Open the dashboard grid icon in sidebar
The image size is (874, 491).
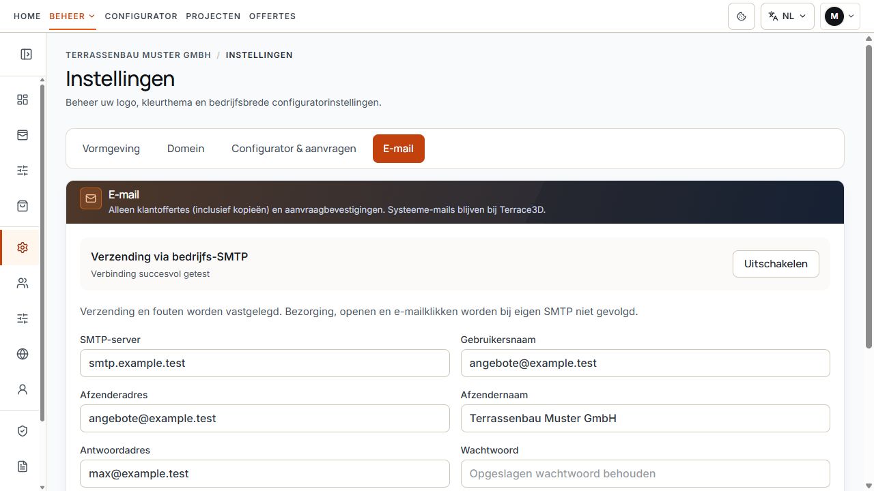pyautogui.click(x=23, y=100)
